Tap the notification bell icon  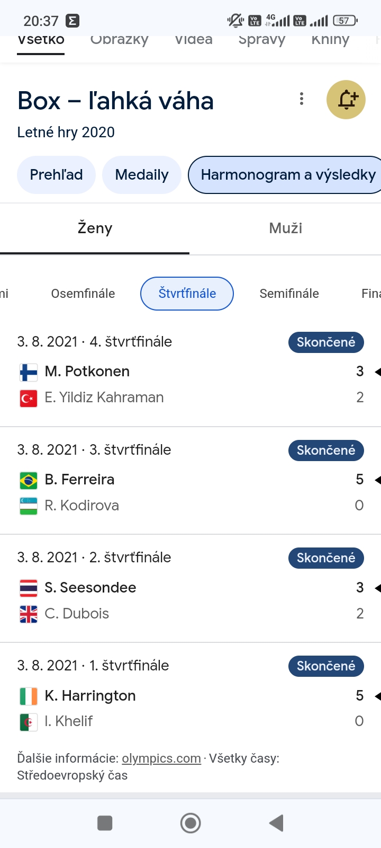coord(346,100)
